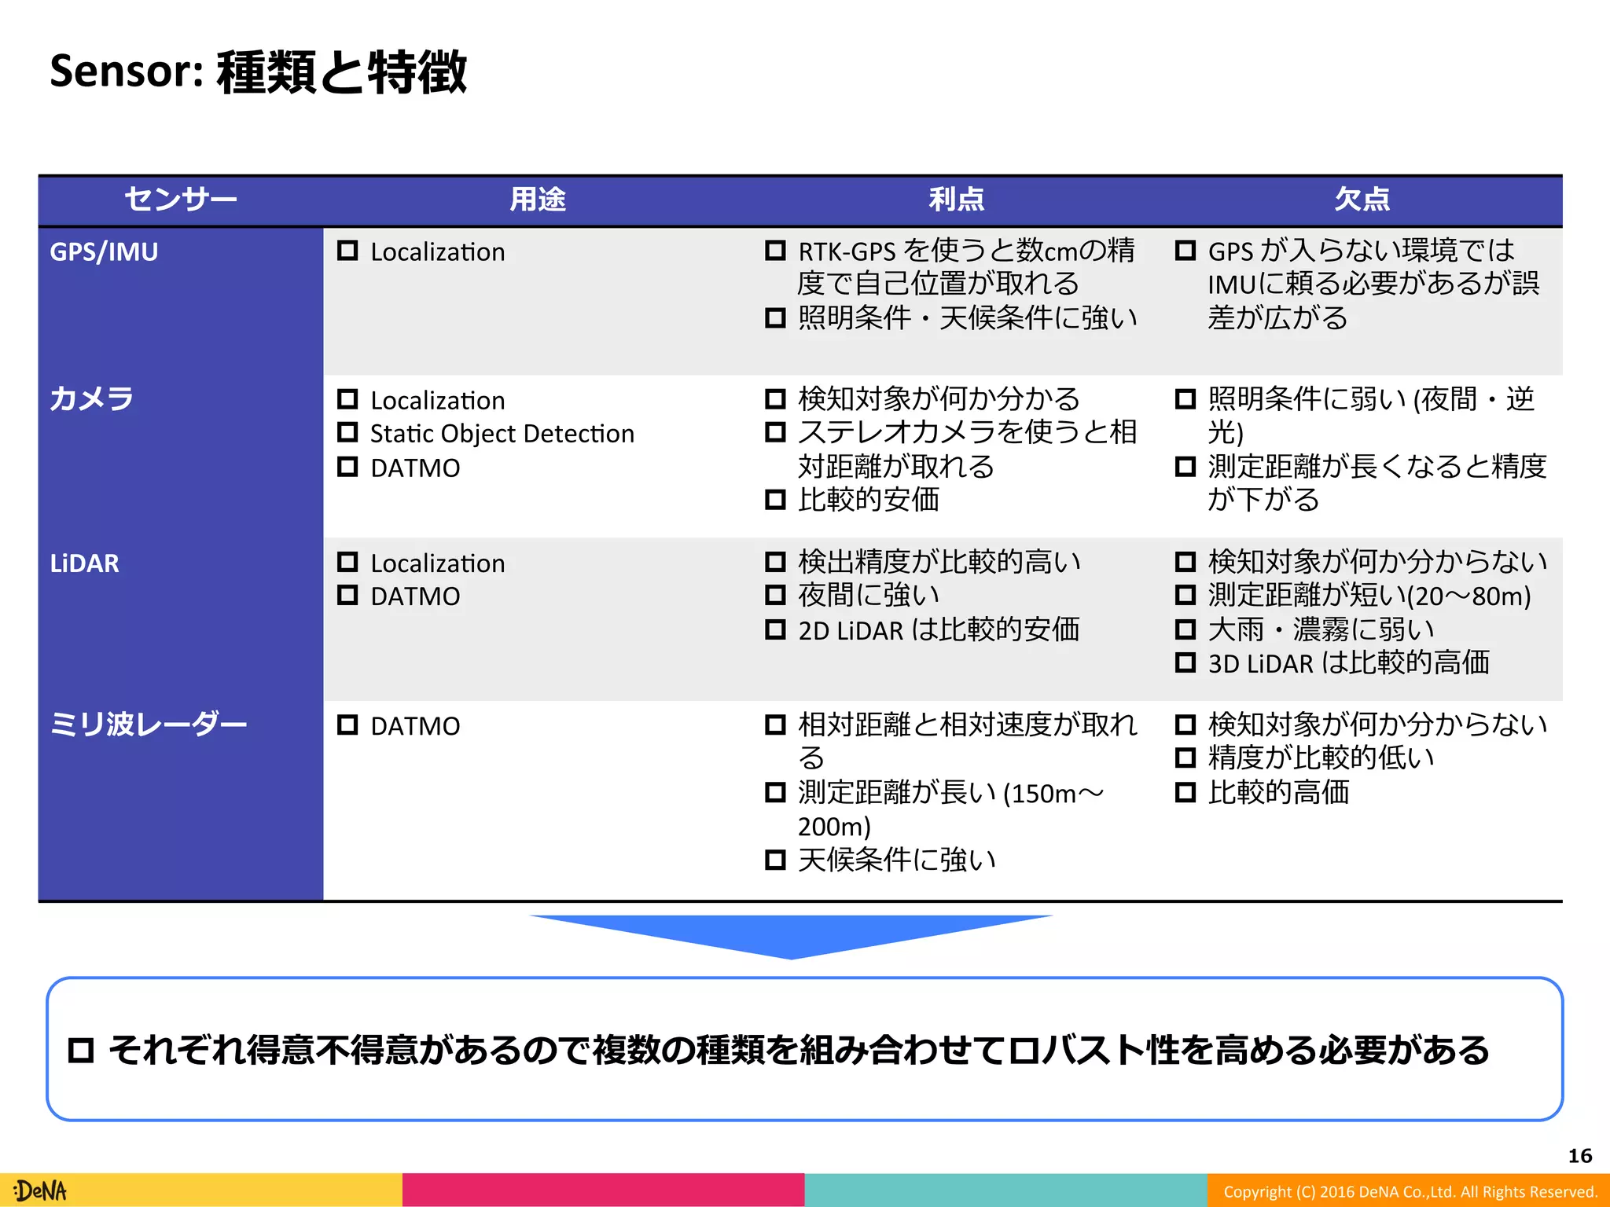Click checkbox beside Static Object Detection

pos(347,432)
